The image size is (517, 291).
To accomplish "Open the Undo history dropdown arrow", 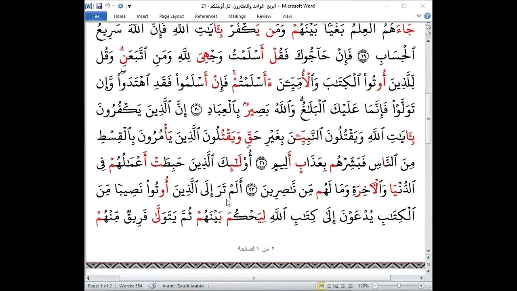I will pos(113,6).
